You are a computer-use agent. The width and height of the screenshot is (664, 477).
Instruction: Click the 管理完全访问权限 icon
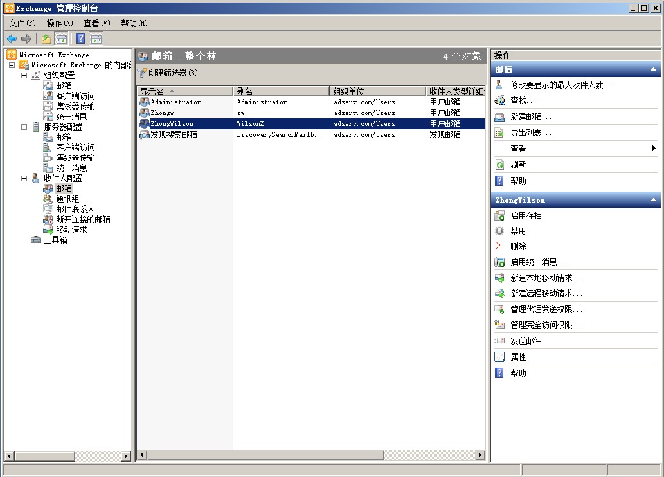point(499,325)
